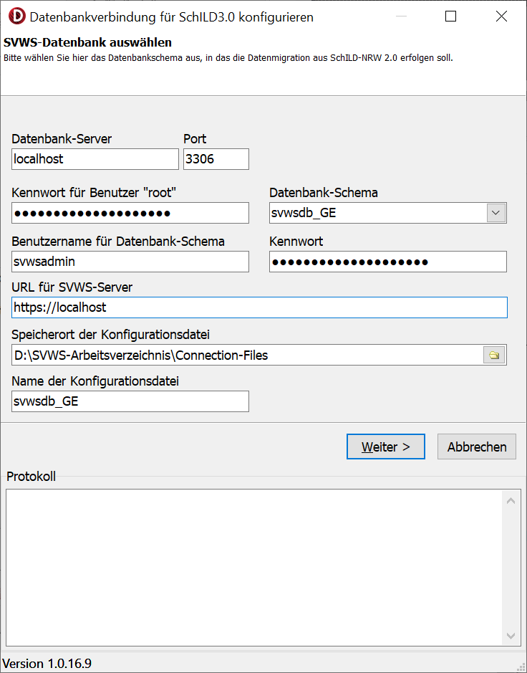Focus the schema Kennwort password field
This screenshot has height=673, width=527.
point(388,262)
